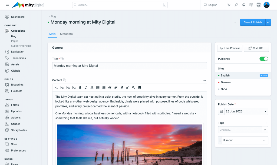
Task: Open the Tags field options menu
Action: pos(266,123)
